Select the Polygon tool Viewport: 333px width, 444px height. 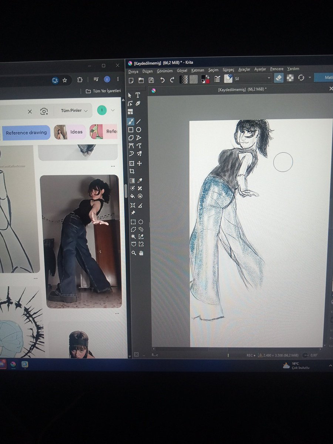tap(131, 138)
